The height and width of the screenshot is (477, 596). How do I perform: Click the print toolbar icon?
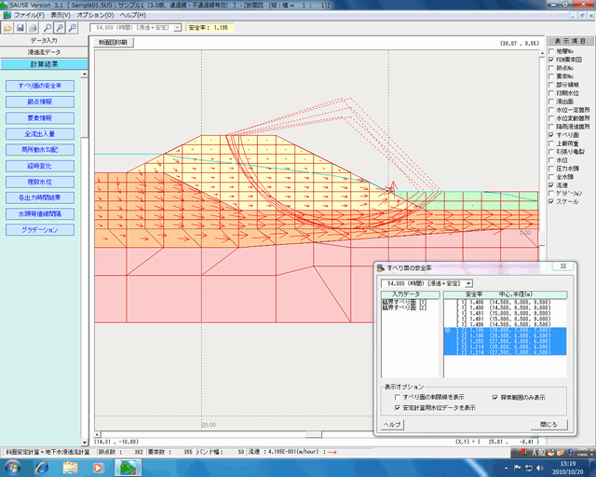click(33, 29)
